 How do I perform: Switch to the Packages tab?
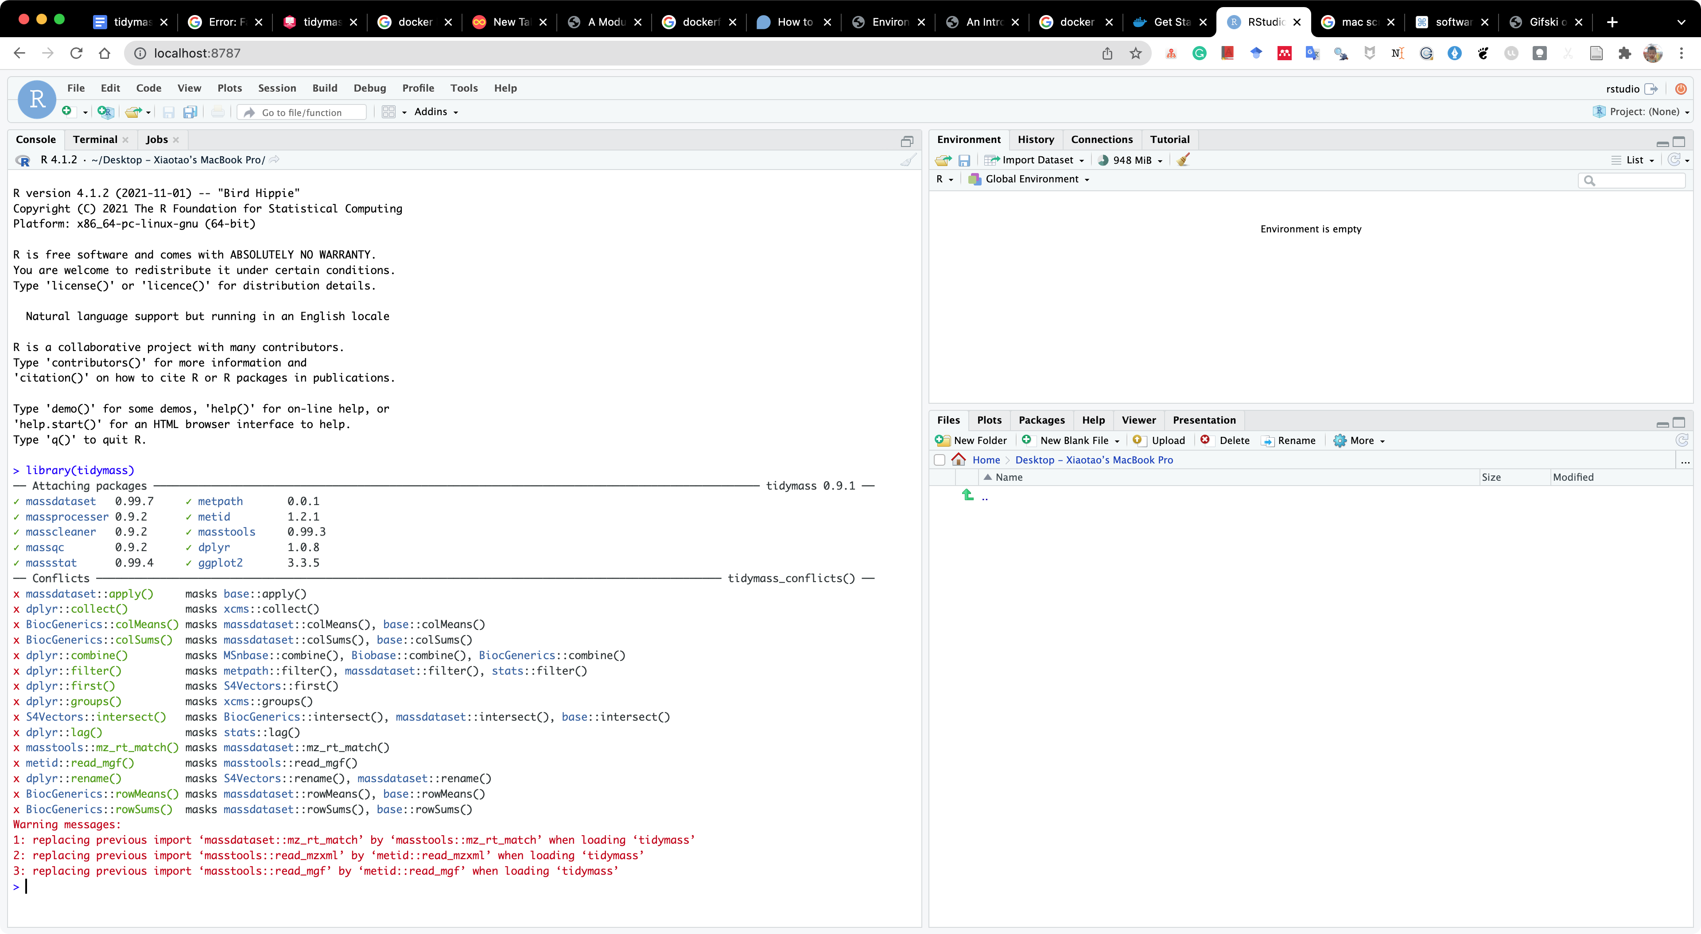(1041, 420)
